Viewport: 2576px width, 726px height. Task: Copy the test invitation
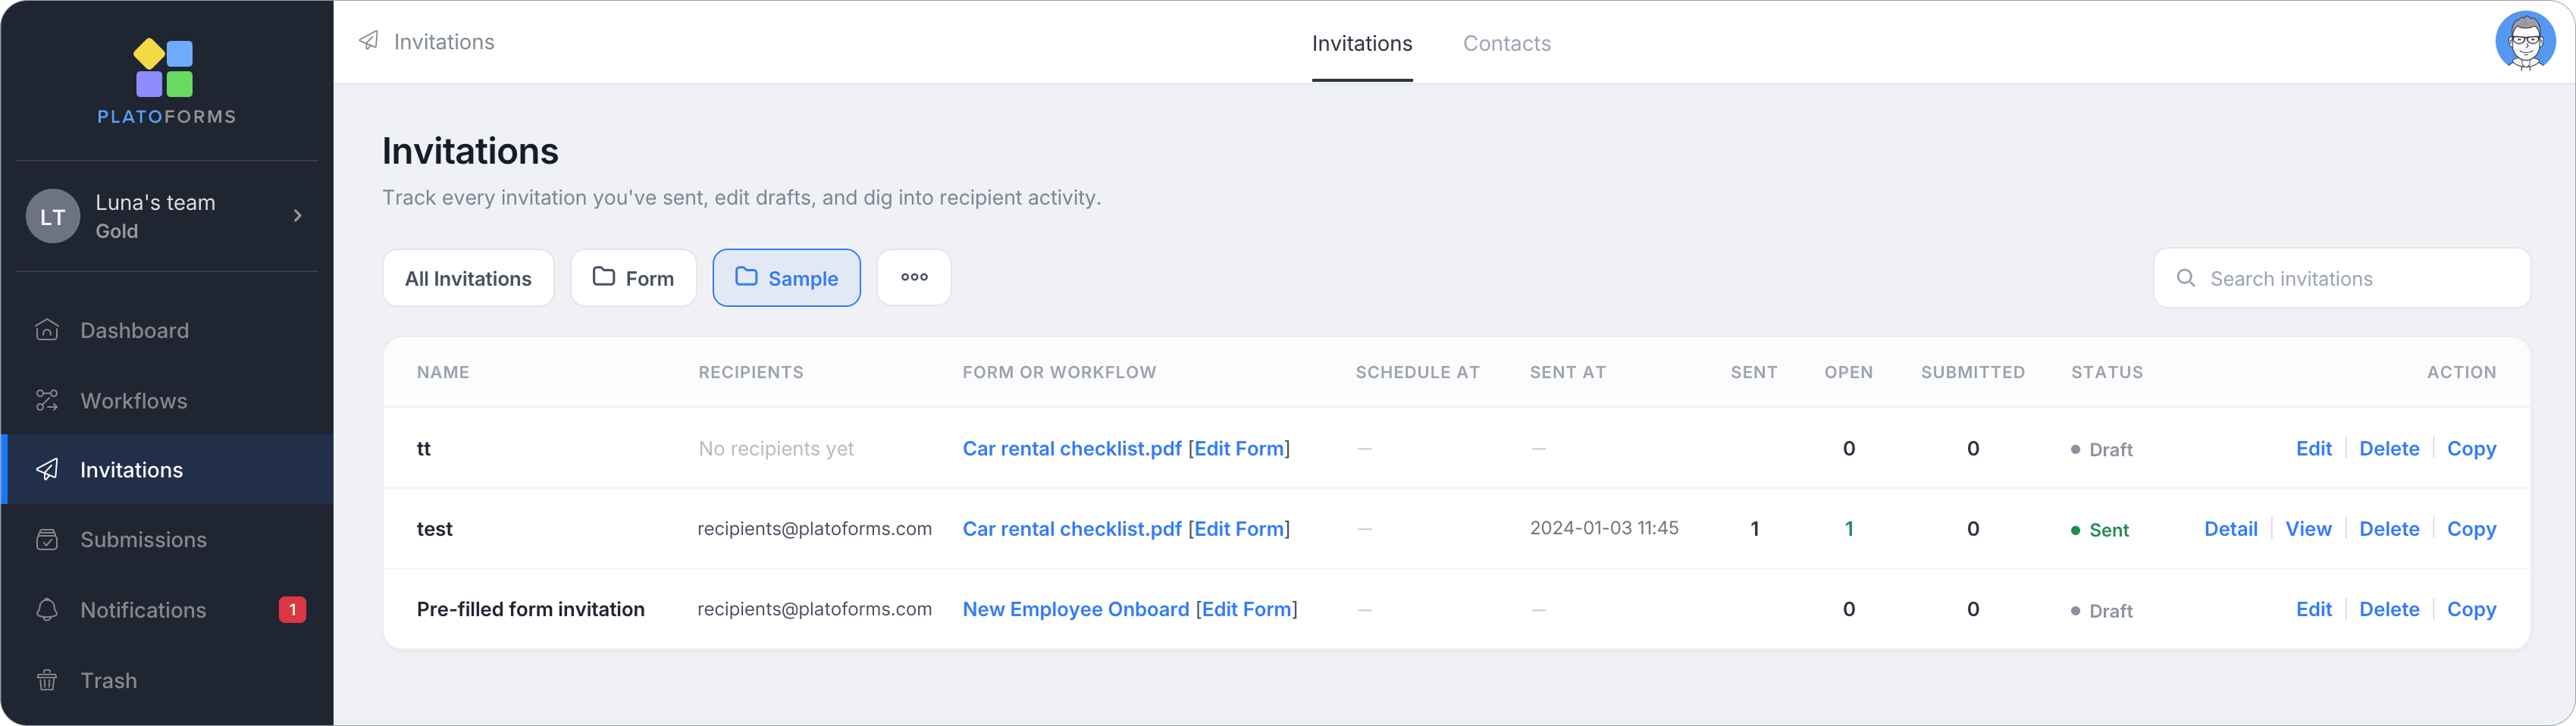tap(2471, 528)
